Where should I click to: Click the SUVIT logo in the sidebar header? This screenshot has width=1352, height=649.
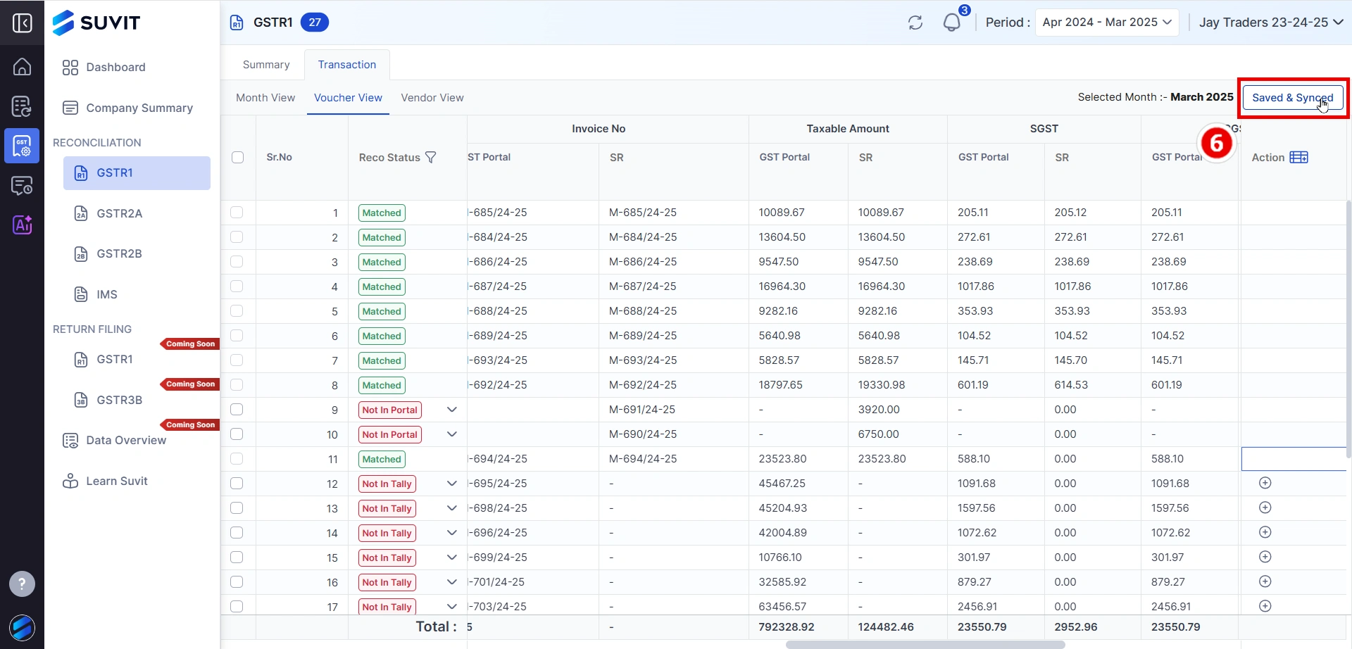point(96,23)
